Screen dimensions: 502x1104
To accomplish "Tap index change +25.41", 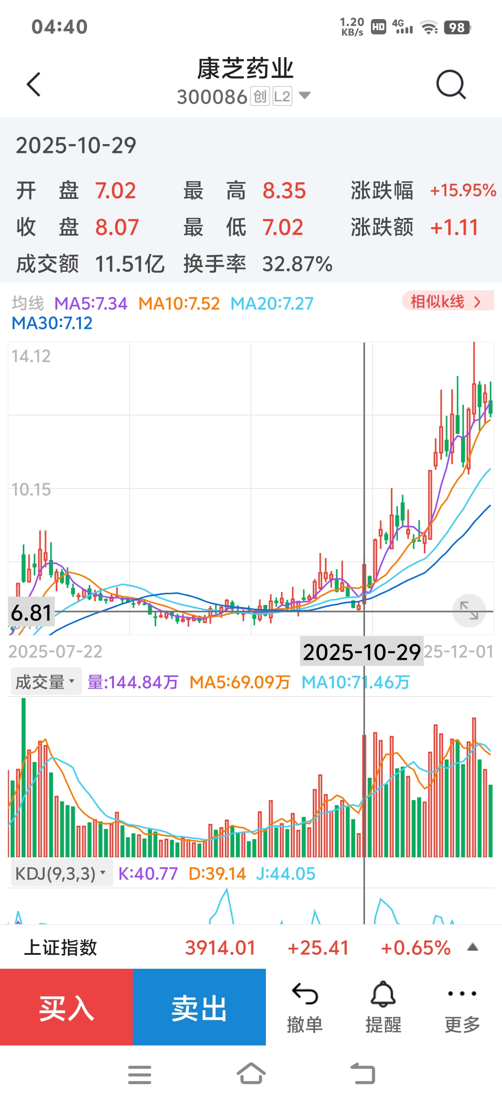I will pyautogui.click(x=318, y=947).
